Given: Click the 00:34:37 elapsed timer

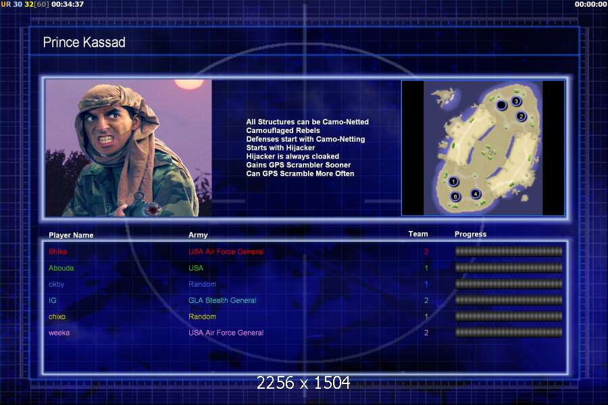Looking at the screenshot, I should click(x=68, y=4).
